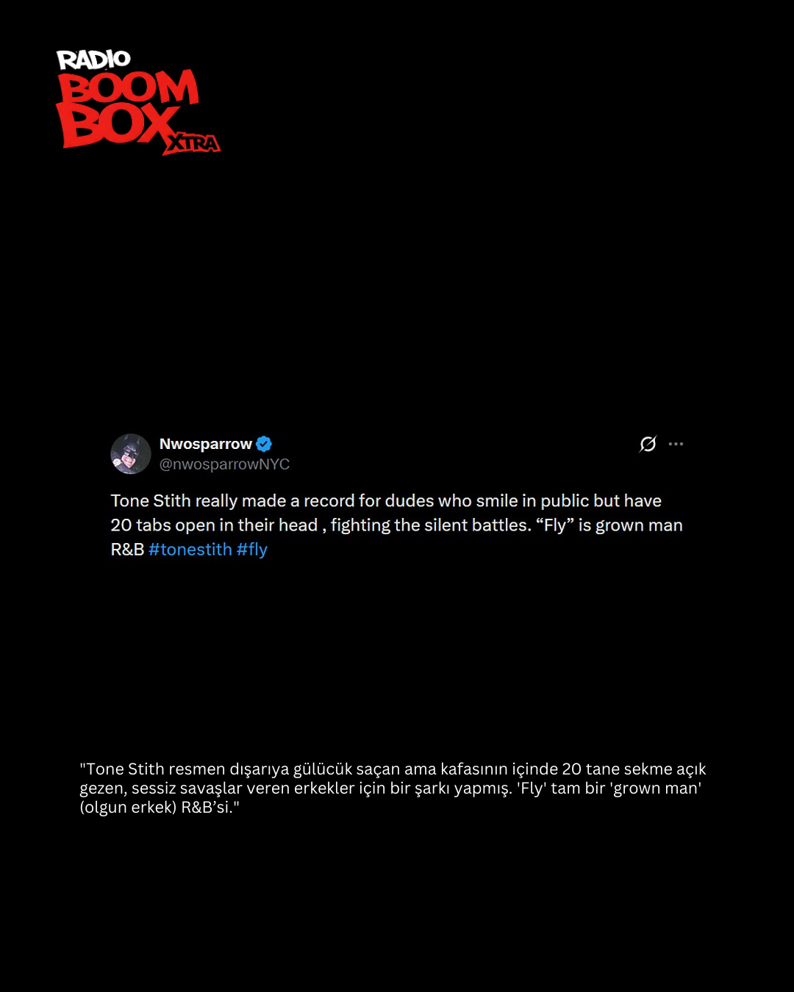Open the Nwosparrow display name link

206,444
